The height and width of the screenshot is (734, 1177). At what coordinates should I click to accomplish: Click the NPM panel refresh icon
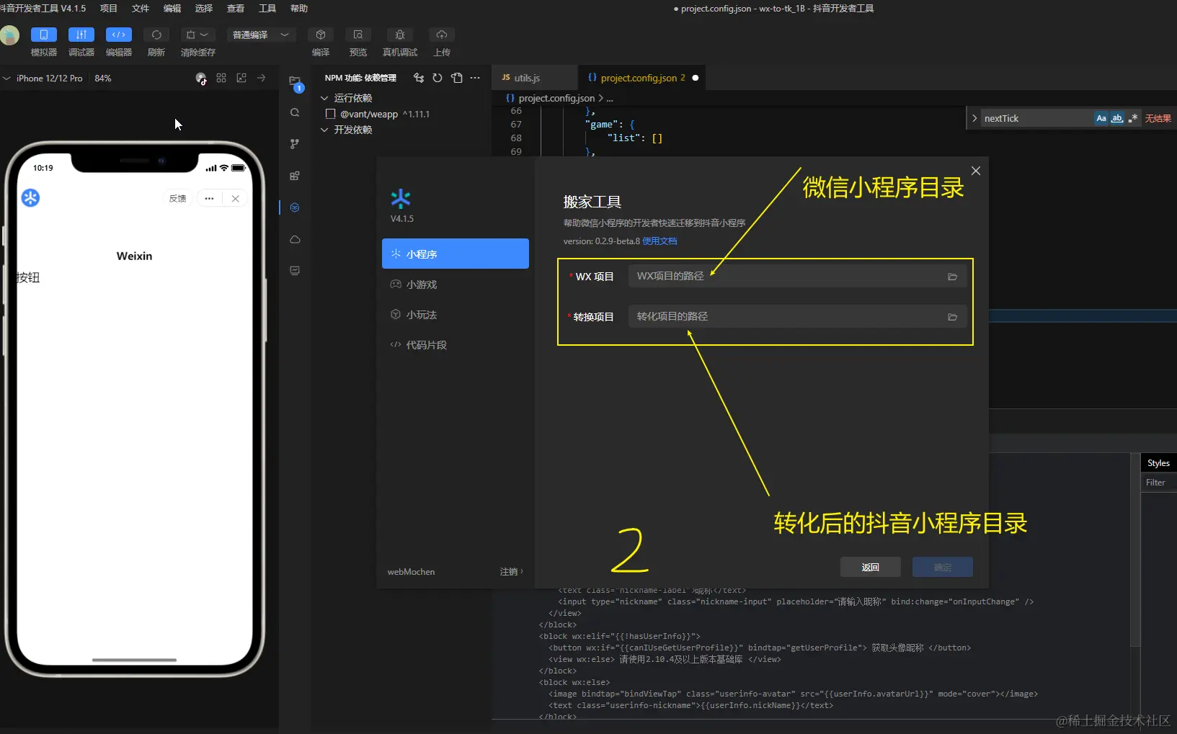tap(438, 78)
